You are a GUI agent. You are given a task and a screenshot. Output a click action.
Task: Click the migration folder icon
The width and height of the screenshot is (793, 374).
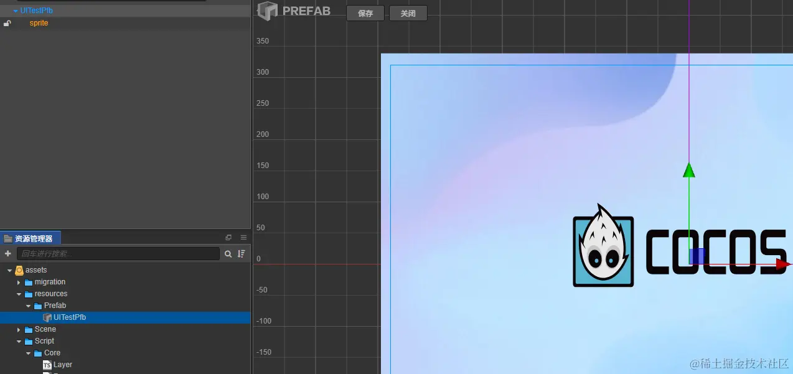pos(29,282)
